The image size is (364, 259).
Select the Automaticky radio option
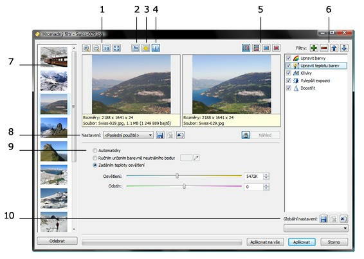(95, 150)
